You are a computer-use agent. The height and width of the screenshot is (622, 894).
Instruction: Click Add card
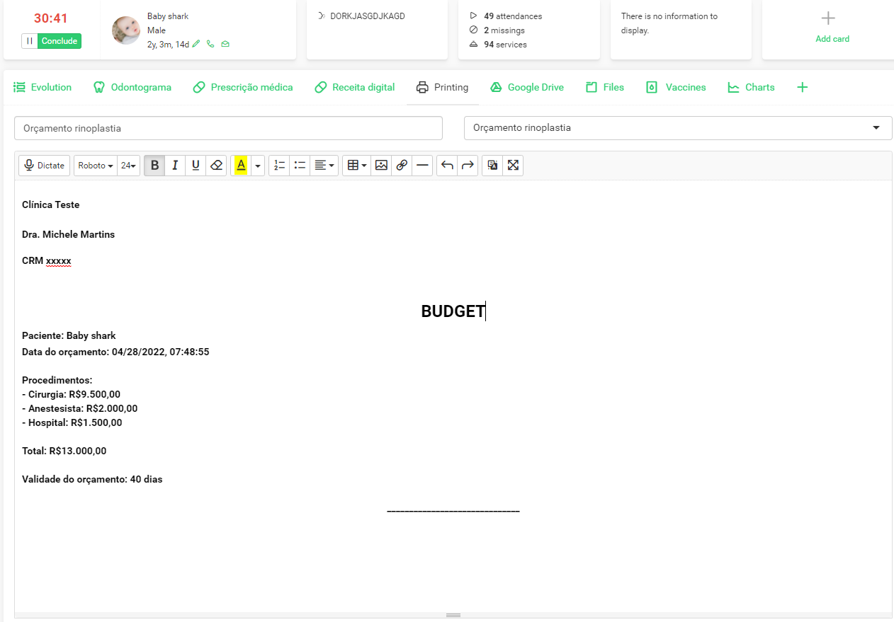tap(832, 39)
